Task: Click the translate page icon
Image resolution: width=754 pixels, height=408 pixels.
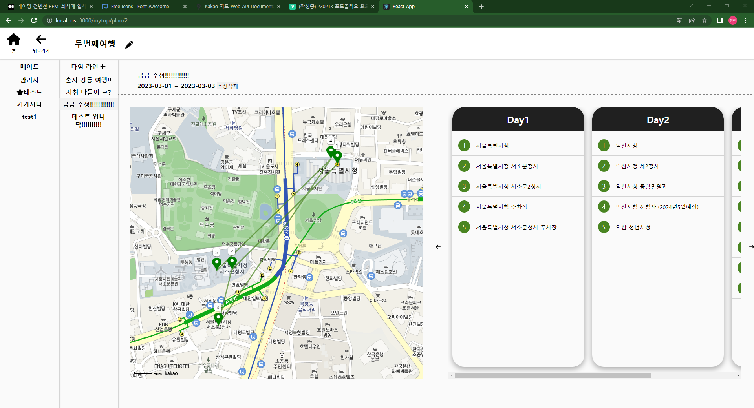Action: (x=679, y=20)
